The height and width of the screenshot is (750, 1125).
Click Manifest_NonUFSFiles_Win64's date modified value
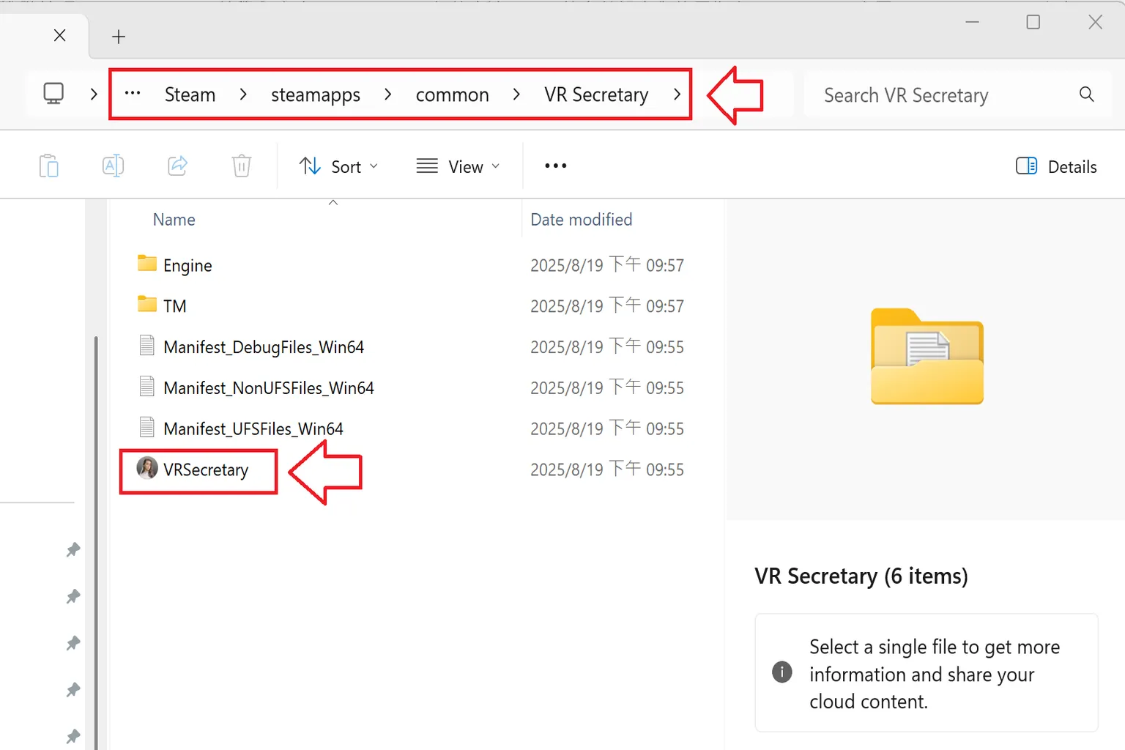tap(607, 388)
